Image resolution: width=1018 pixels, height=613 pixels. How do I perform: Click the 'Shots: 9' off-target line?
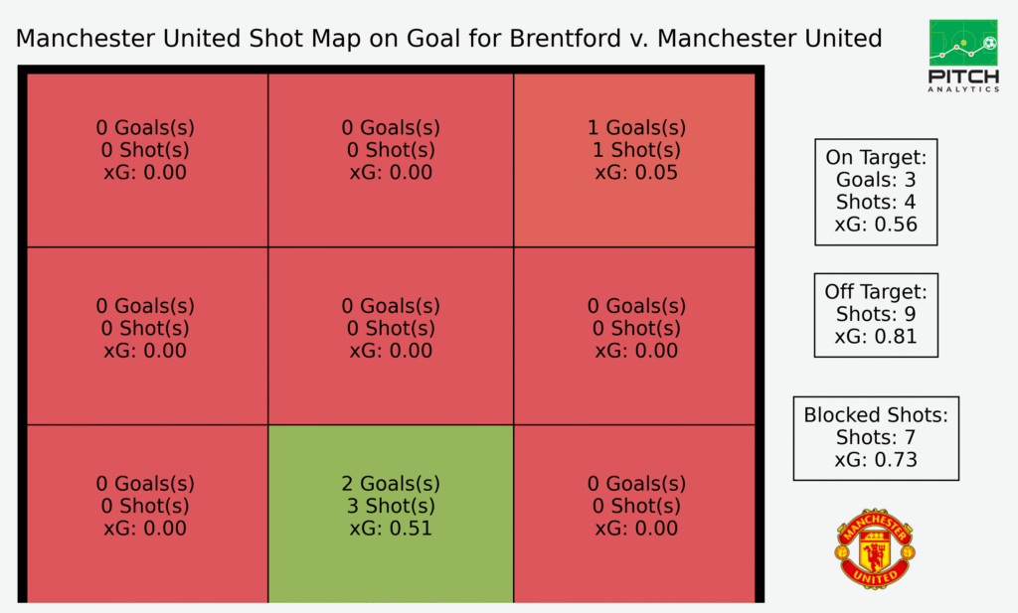[x=876, y=314]
